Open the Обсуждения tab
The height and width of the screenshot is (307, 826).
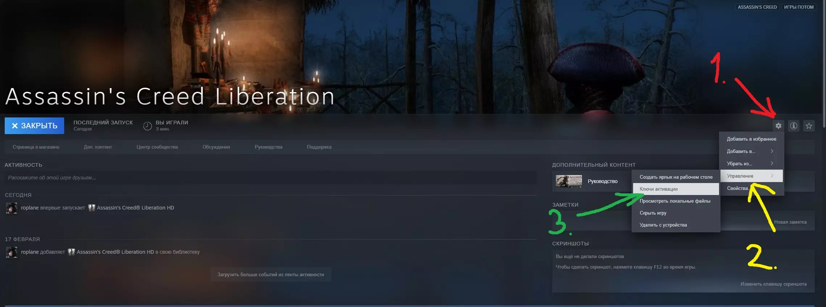pyautogui.click(x=216, y=147)
